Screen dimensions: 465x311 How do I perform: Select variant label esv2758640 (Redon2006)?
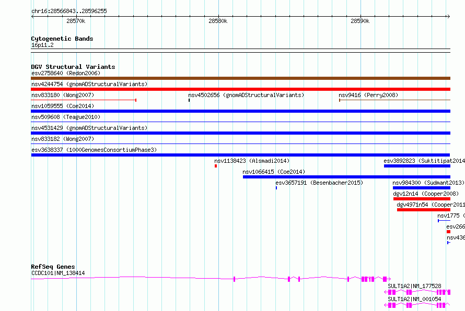coord(66,73)
